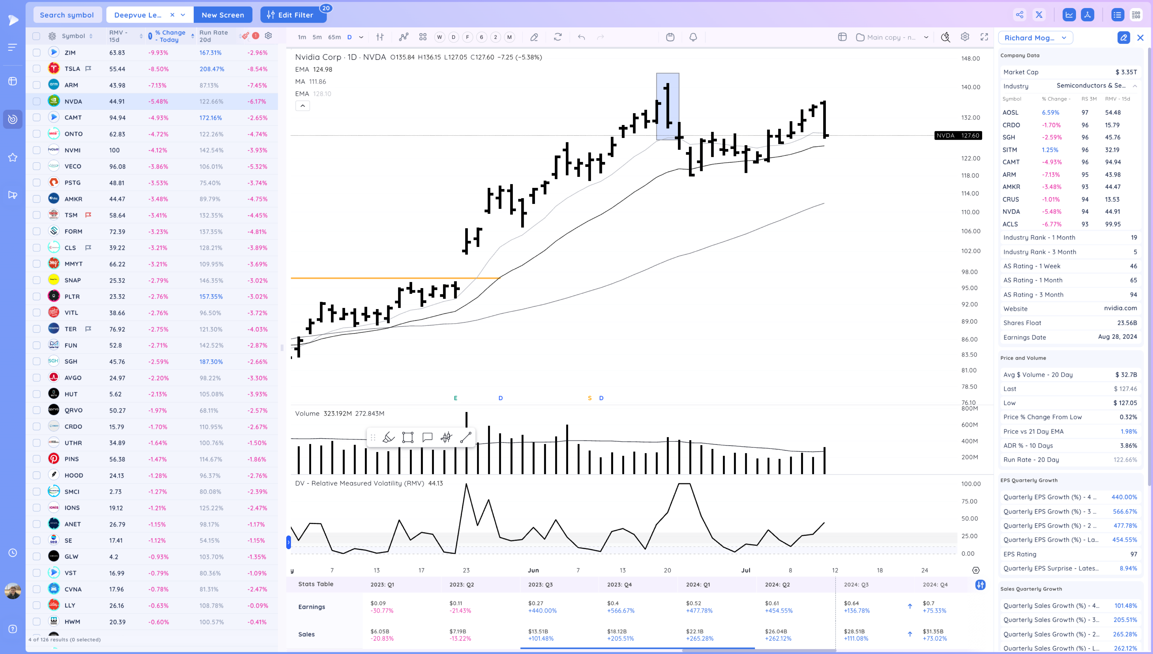The image size is (1153, 654).
Task: Open the alert bell icon
Action: click(x=693, y=37)
